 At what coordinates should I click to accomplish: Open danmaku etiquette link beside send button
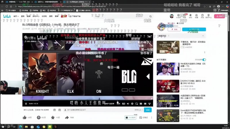pos(139,110)
